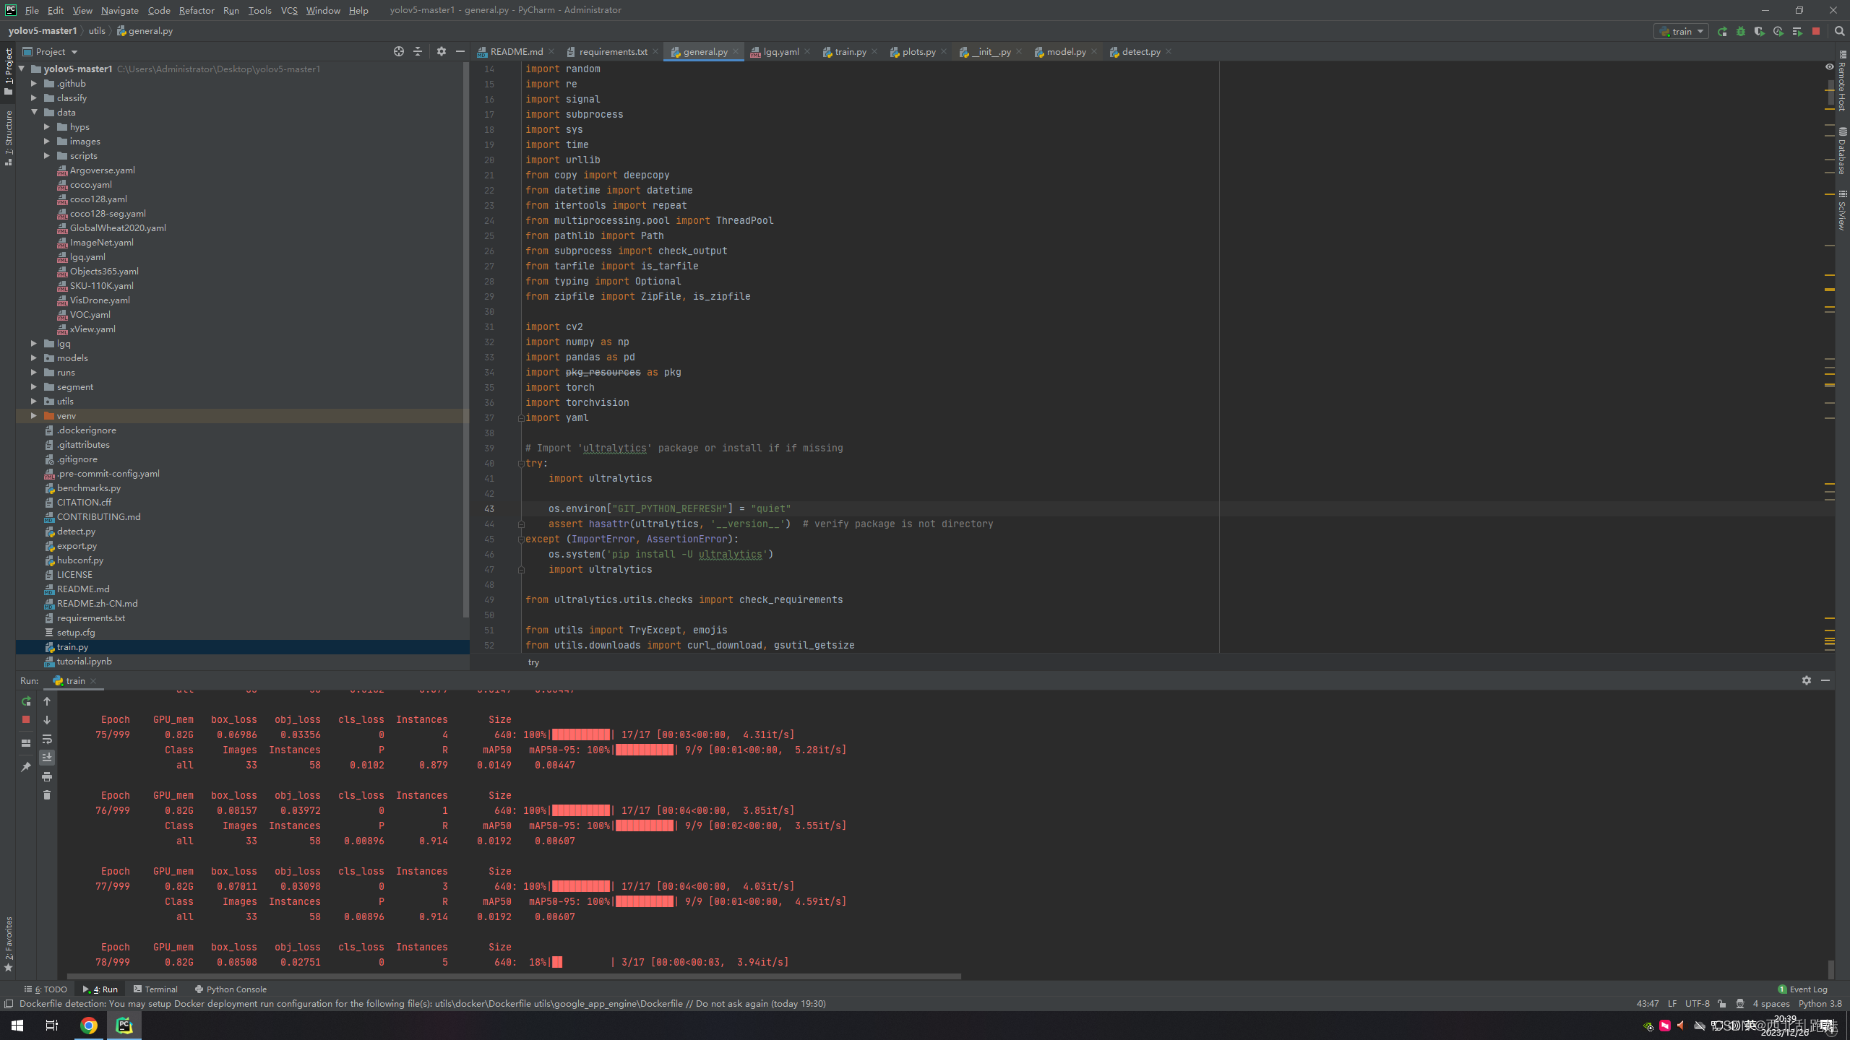Expand the classify folder
Viewport: 1850px width, 1040px height.
tap(34, 97)
